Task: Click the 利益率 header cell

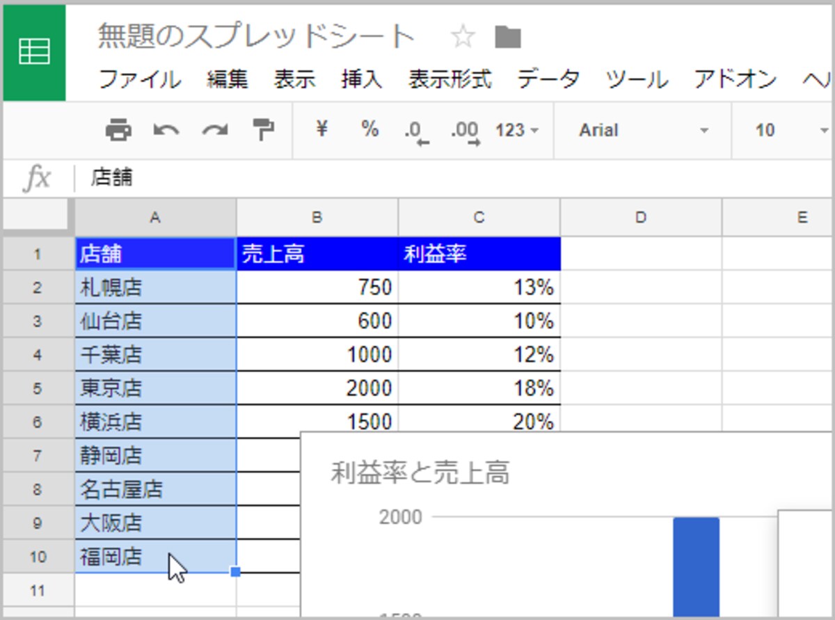Action: pos(479,254)
